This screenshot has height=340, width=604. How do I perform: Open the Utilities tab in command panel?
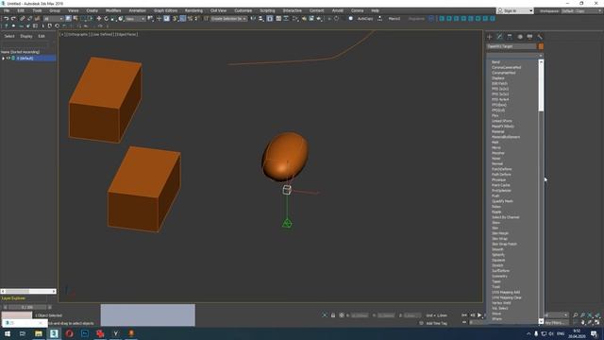coord(540,37)
